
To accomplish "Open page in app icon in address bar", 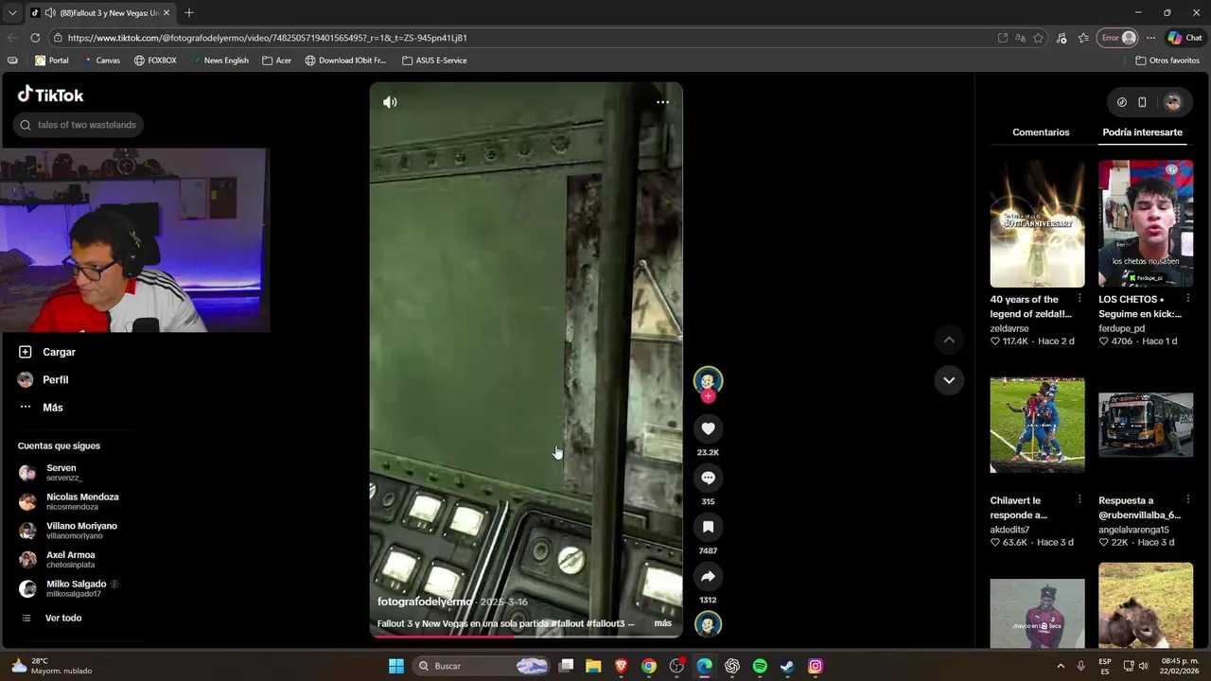I will tap(1003, 38).
